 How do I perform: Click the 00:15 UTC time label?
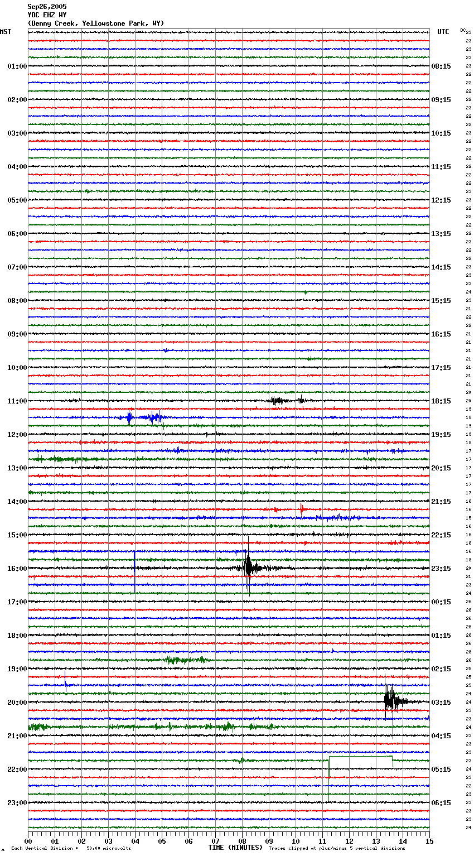pyautogui.click(x=441, y=602)
